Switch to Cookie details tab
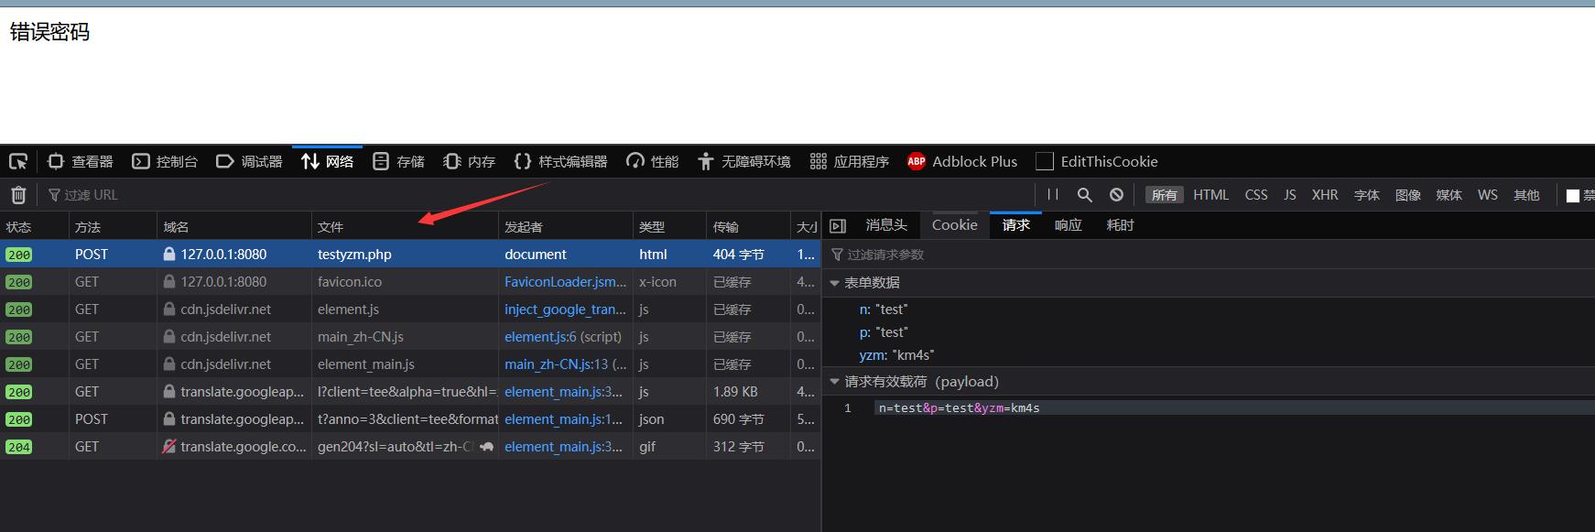Viewport: 1595px width, 532px height. click(x=955, y=225)
